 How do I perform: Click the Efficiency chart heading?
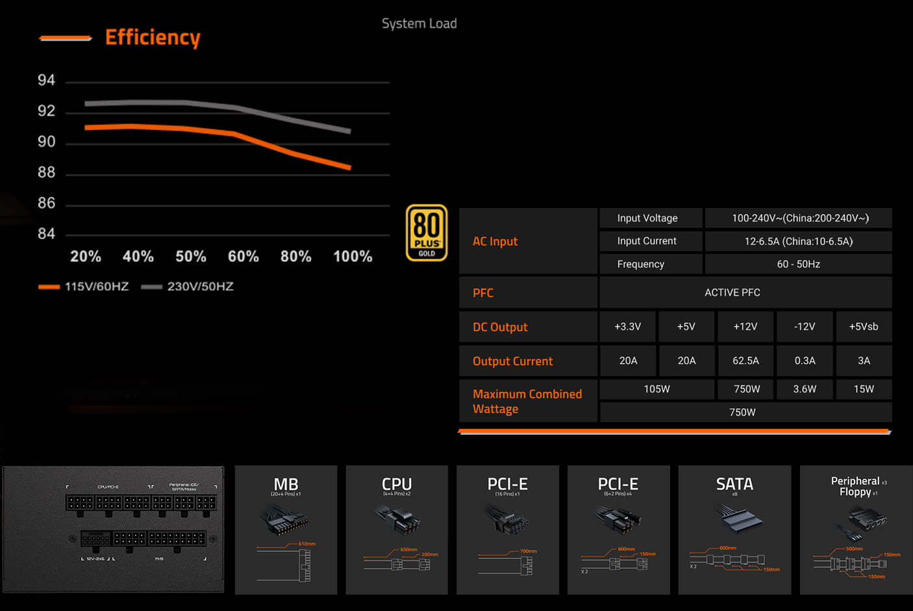coord(153,38)
